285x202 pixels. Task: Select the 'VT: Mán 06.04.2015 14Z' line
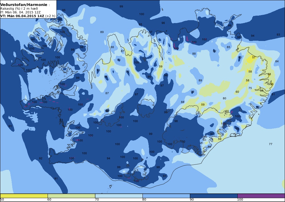click(22, 16)
